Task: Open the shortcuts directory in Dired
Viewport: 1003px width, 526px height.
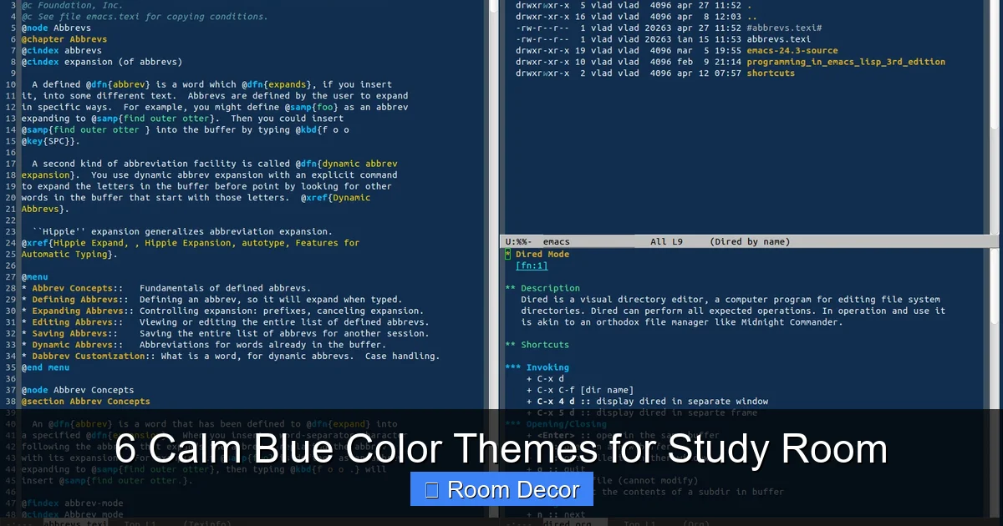Action: tap(771, 73)
